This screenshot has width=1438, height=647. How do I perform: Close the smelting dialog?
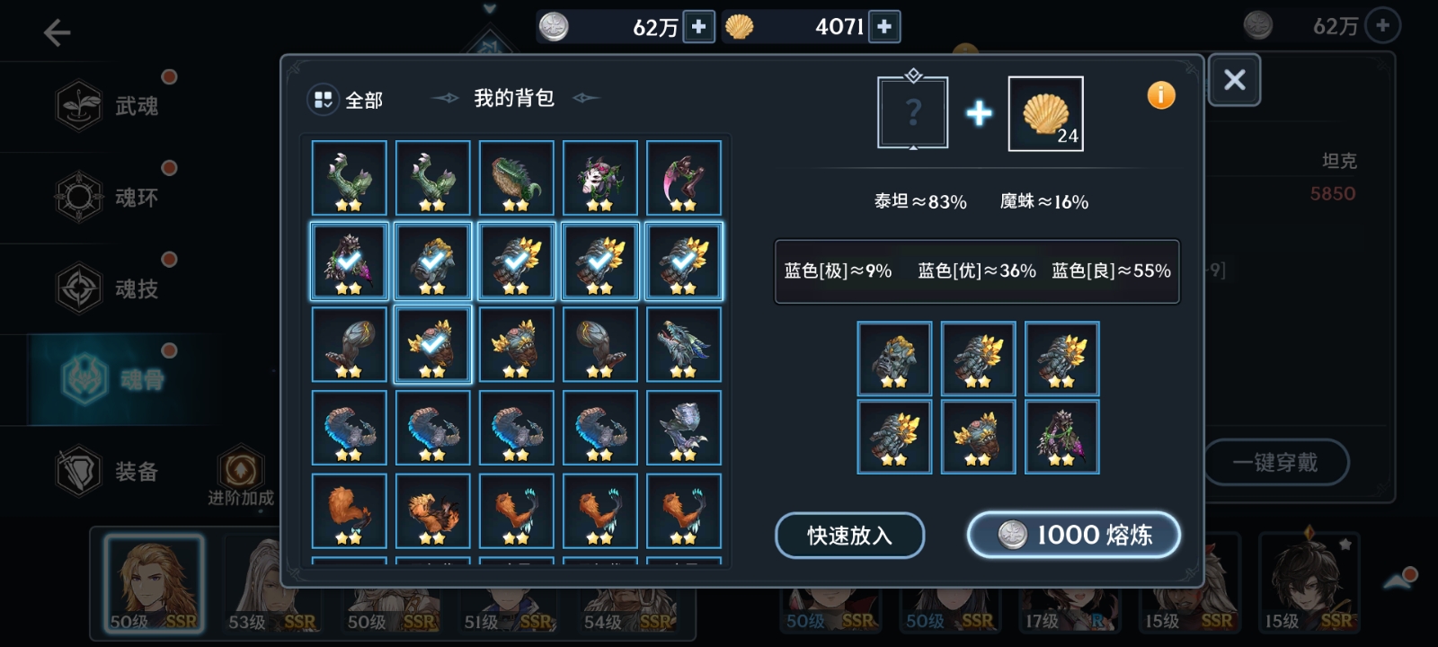(1234, 80)
